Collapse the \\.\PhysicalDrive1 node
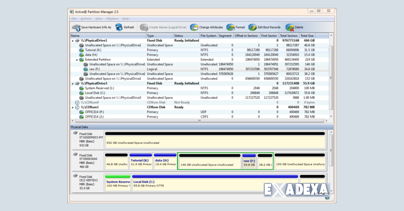The height and width of the screenshot is (211, 404). coord(72,40)
